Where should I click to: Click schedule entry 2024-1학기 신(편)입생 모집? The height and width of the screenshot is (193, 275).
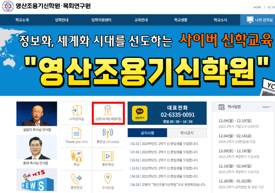coord(237,142)
